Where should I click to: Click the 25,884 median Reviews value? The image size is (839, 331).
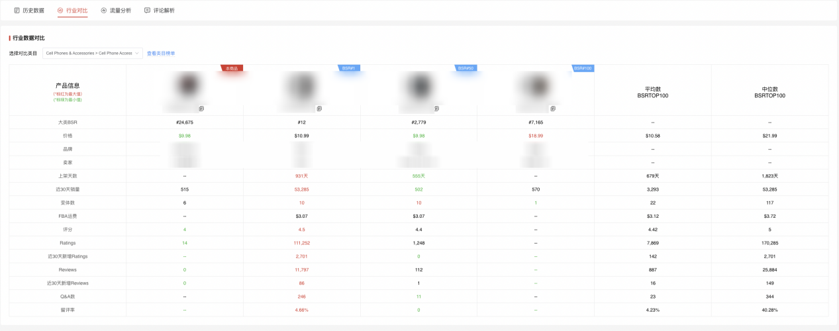(x=769, y=269)
